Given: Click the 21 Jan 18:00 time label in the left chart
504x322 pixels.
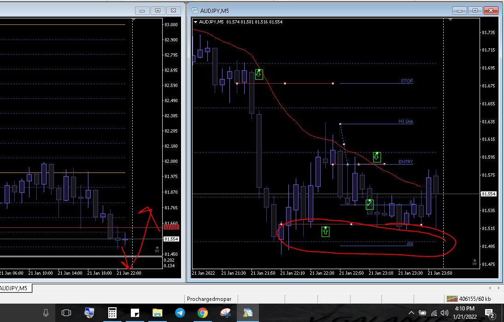Looking at the screenshot, I should 100,273.
